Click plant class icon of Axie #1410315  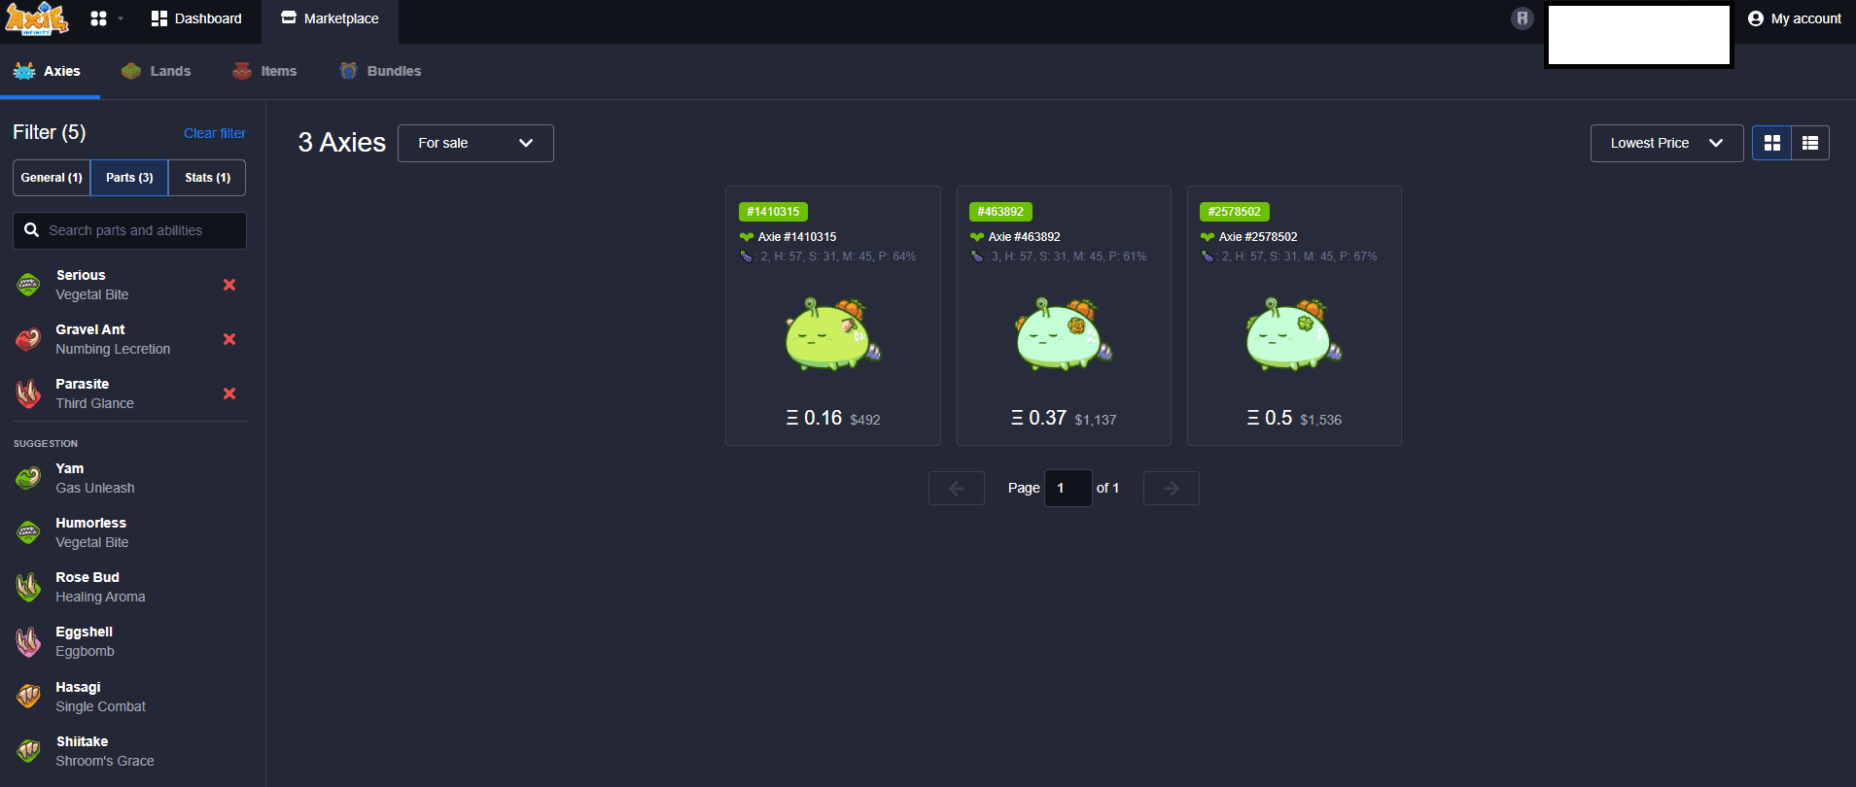747,237
